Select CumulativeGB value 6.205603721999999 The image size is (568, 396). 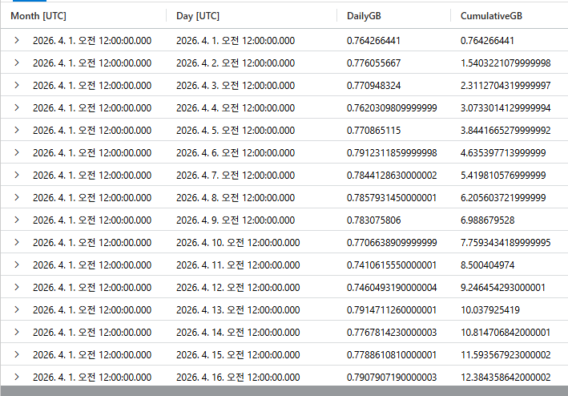pos(503,198)
